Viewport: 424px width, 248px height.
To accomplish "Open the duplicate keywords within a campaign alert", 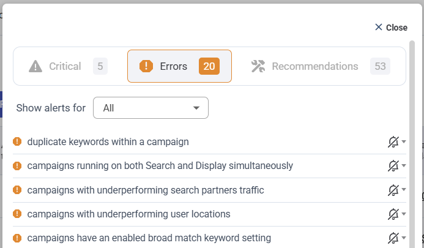I will [x=108, y=142].
